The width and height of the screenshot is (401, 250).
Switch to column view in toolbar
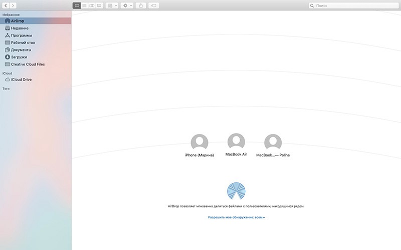[92, 5]
